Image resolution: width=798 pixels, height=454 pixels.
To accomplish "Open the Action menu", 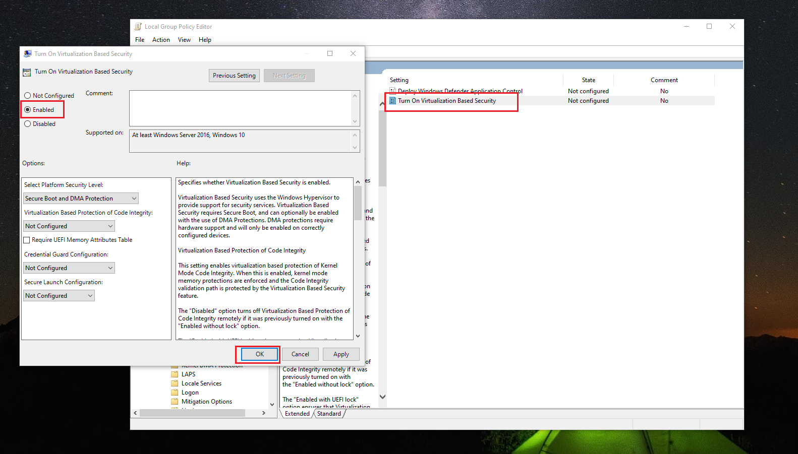I will [161, 40].
